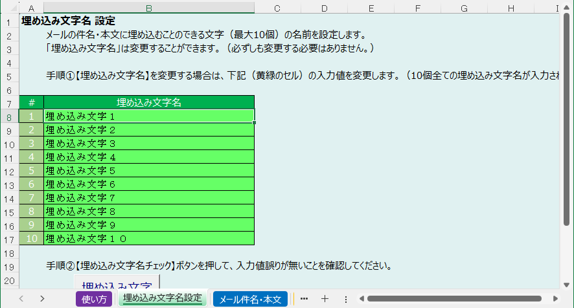Select column G header

464,8
